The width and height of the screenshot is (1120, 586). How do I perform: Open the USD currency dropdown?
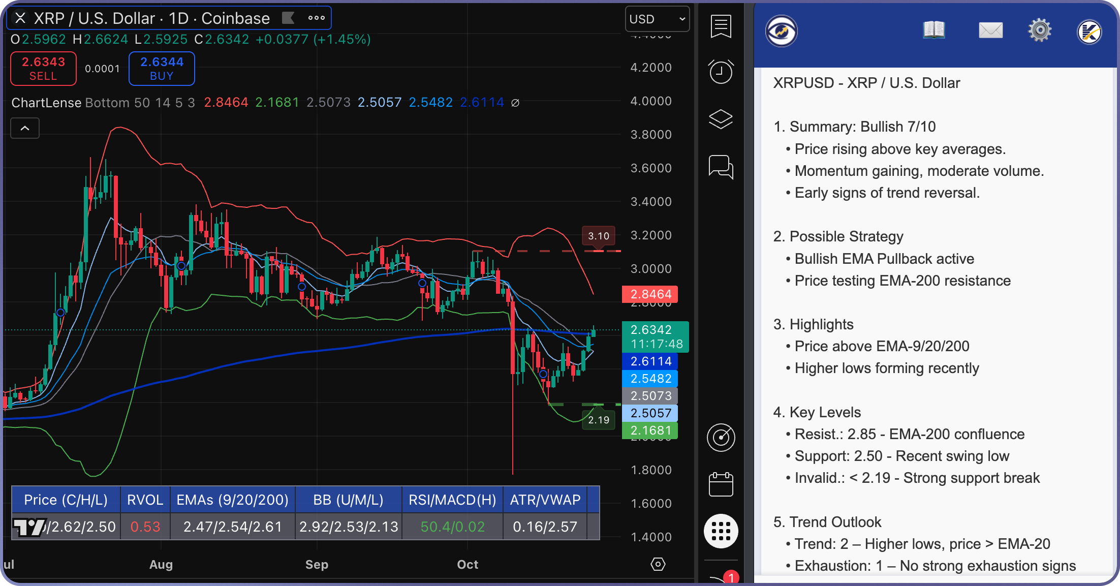[657, 19]
